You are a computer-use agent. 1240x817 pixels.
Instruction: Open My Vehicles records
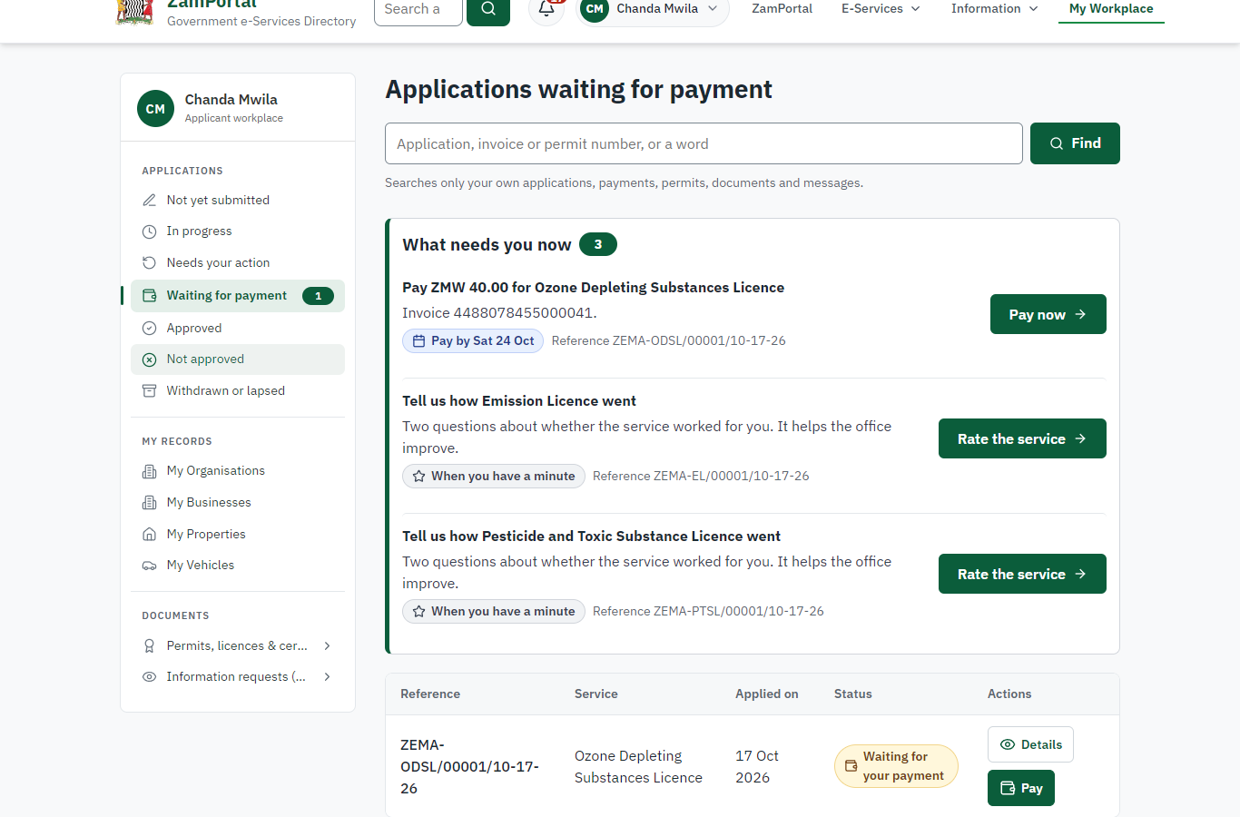click(238, 566)
